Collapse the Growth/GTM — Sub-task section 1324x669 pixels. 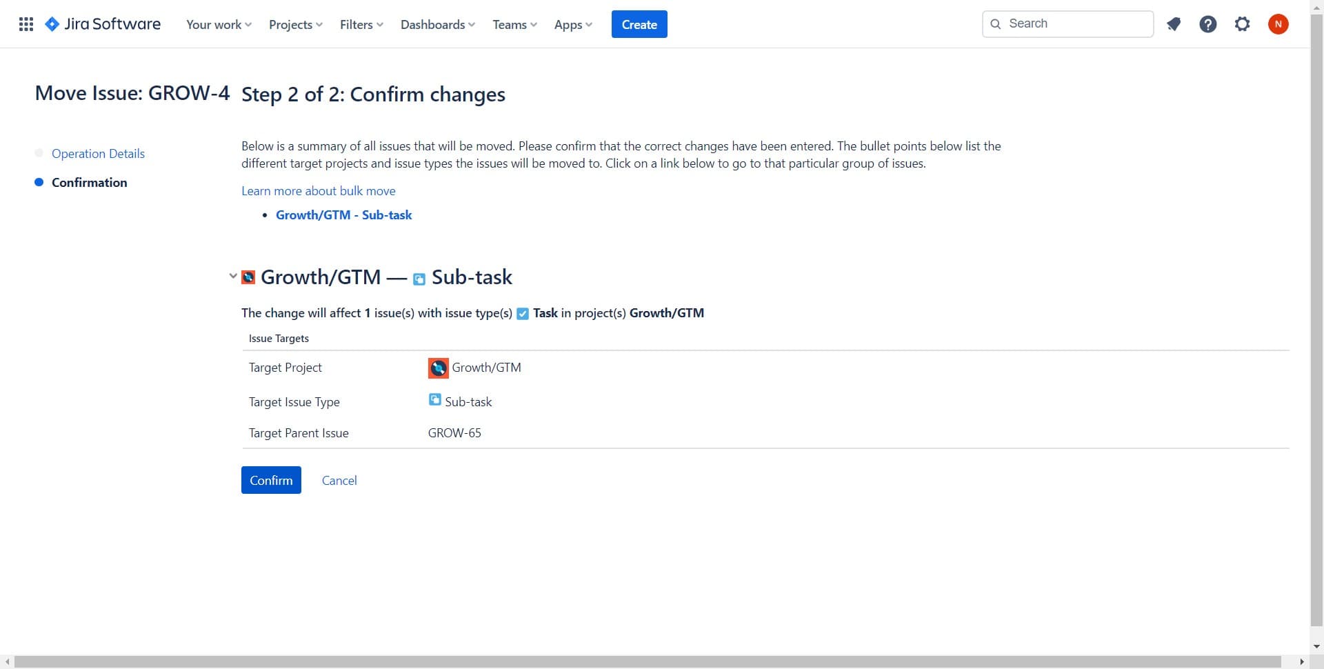(233, 277)
